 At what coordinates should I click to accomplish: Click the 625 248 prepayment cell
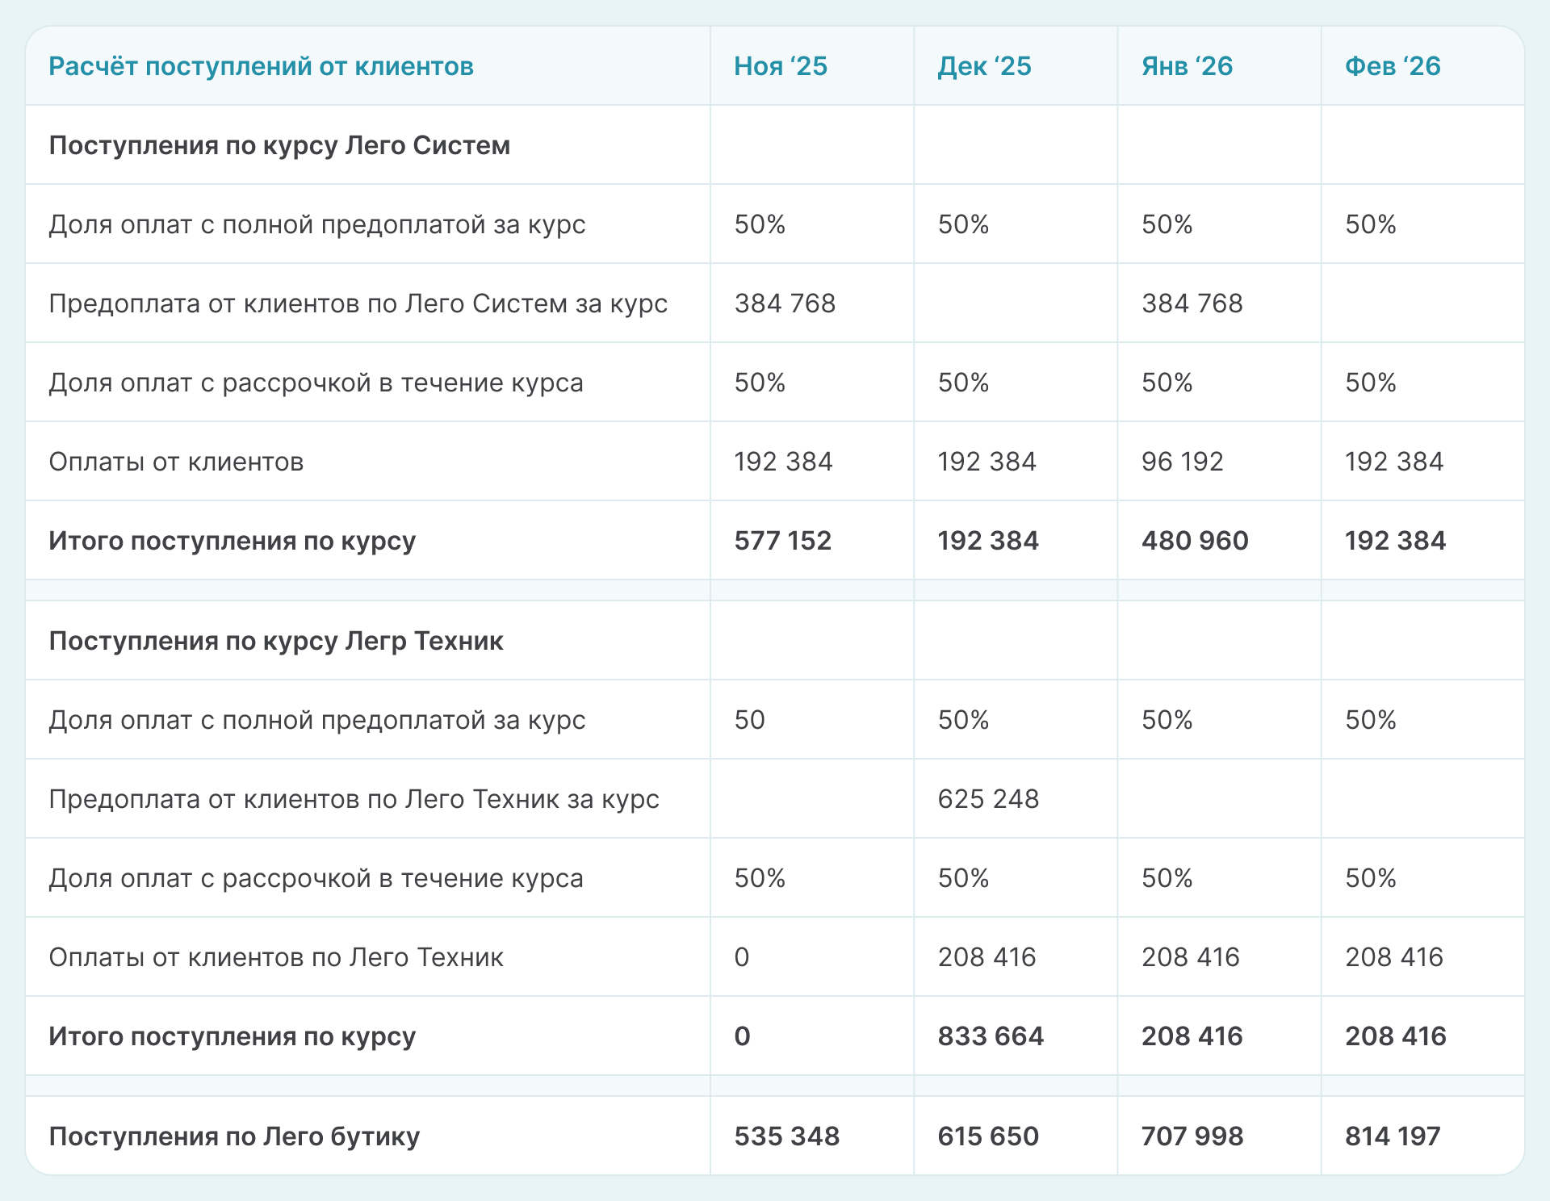tap(988, 799)
